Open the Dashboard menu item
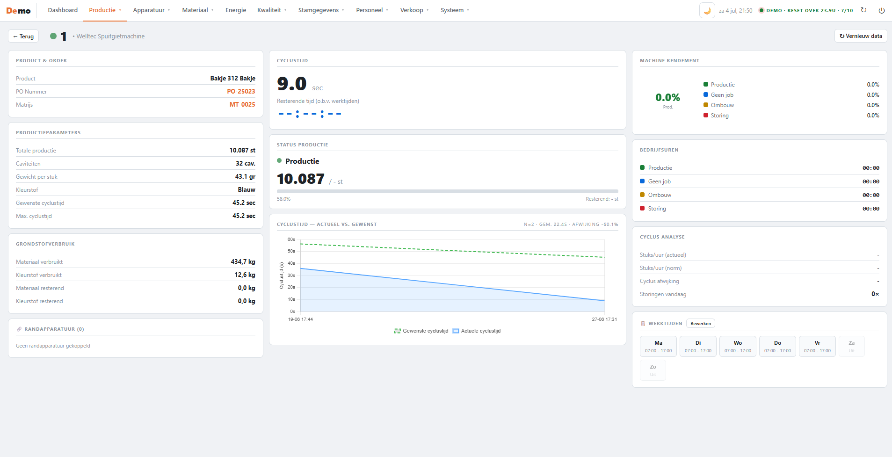The height and width of the screenshot is (457, 892). tap(63, 10)
